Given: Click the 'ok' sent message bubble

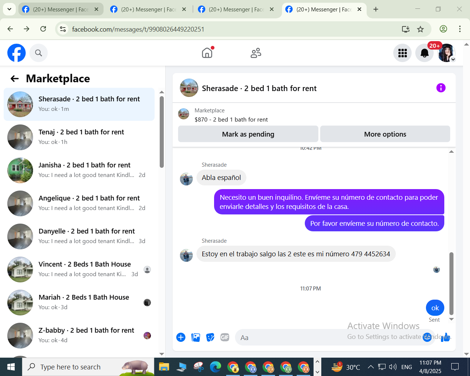Looking at the screenshot, I should pyautogui.click(x=435, y=308).
